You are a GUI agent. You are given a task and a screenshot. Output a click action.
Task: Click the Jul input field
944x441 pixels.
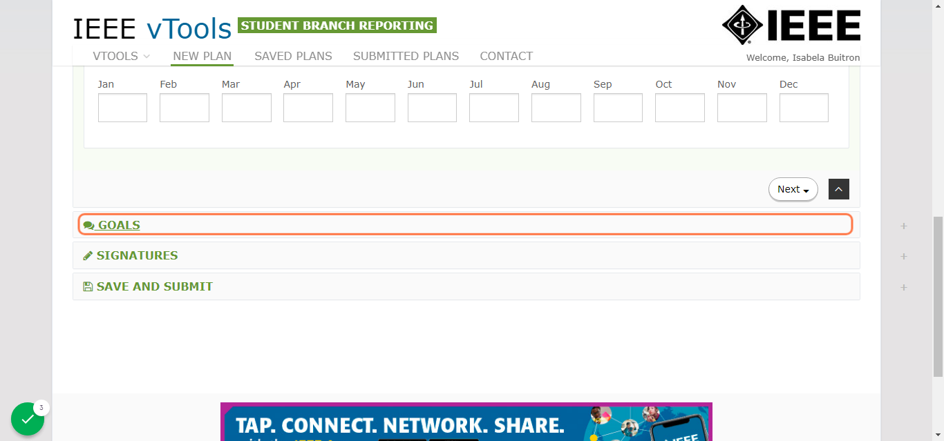tap(494, 108)
